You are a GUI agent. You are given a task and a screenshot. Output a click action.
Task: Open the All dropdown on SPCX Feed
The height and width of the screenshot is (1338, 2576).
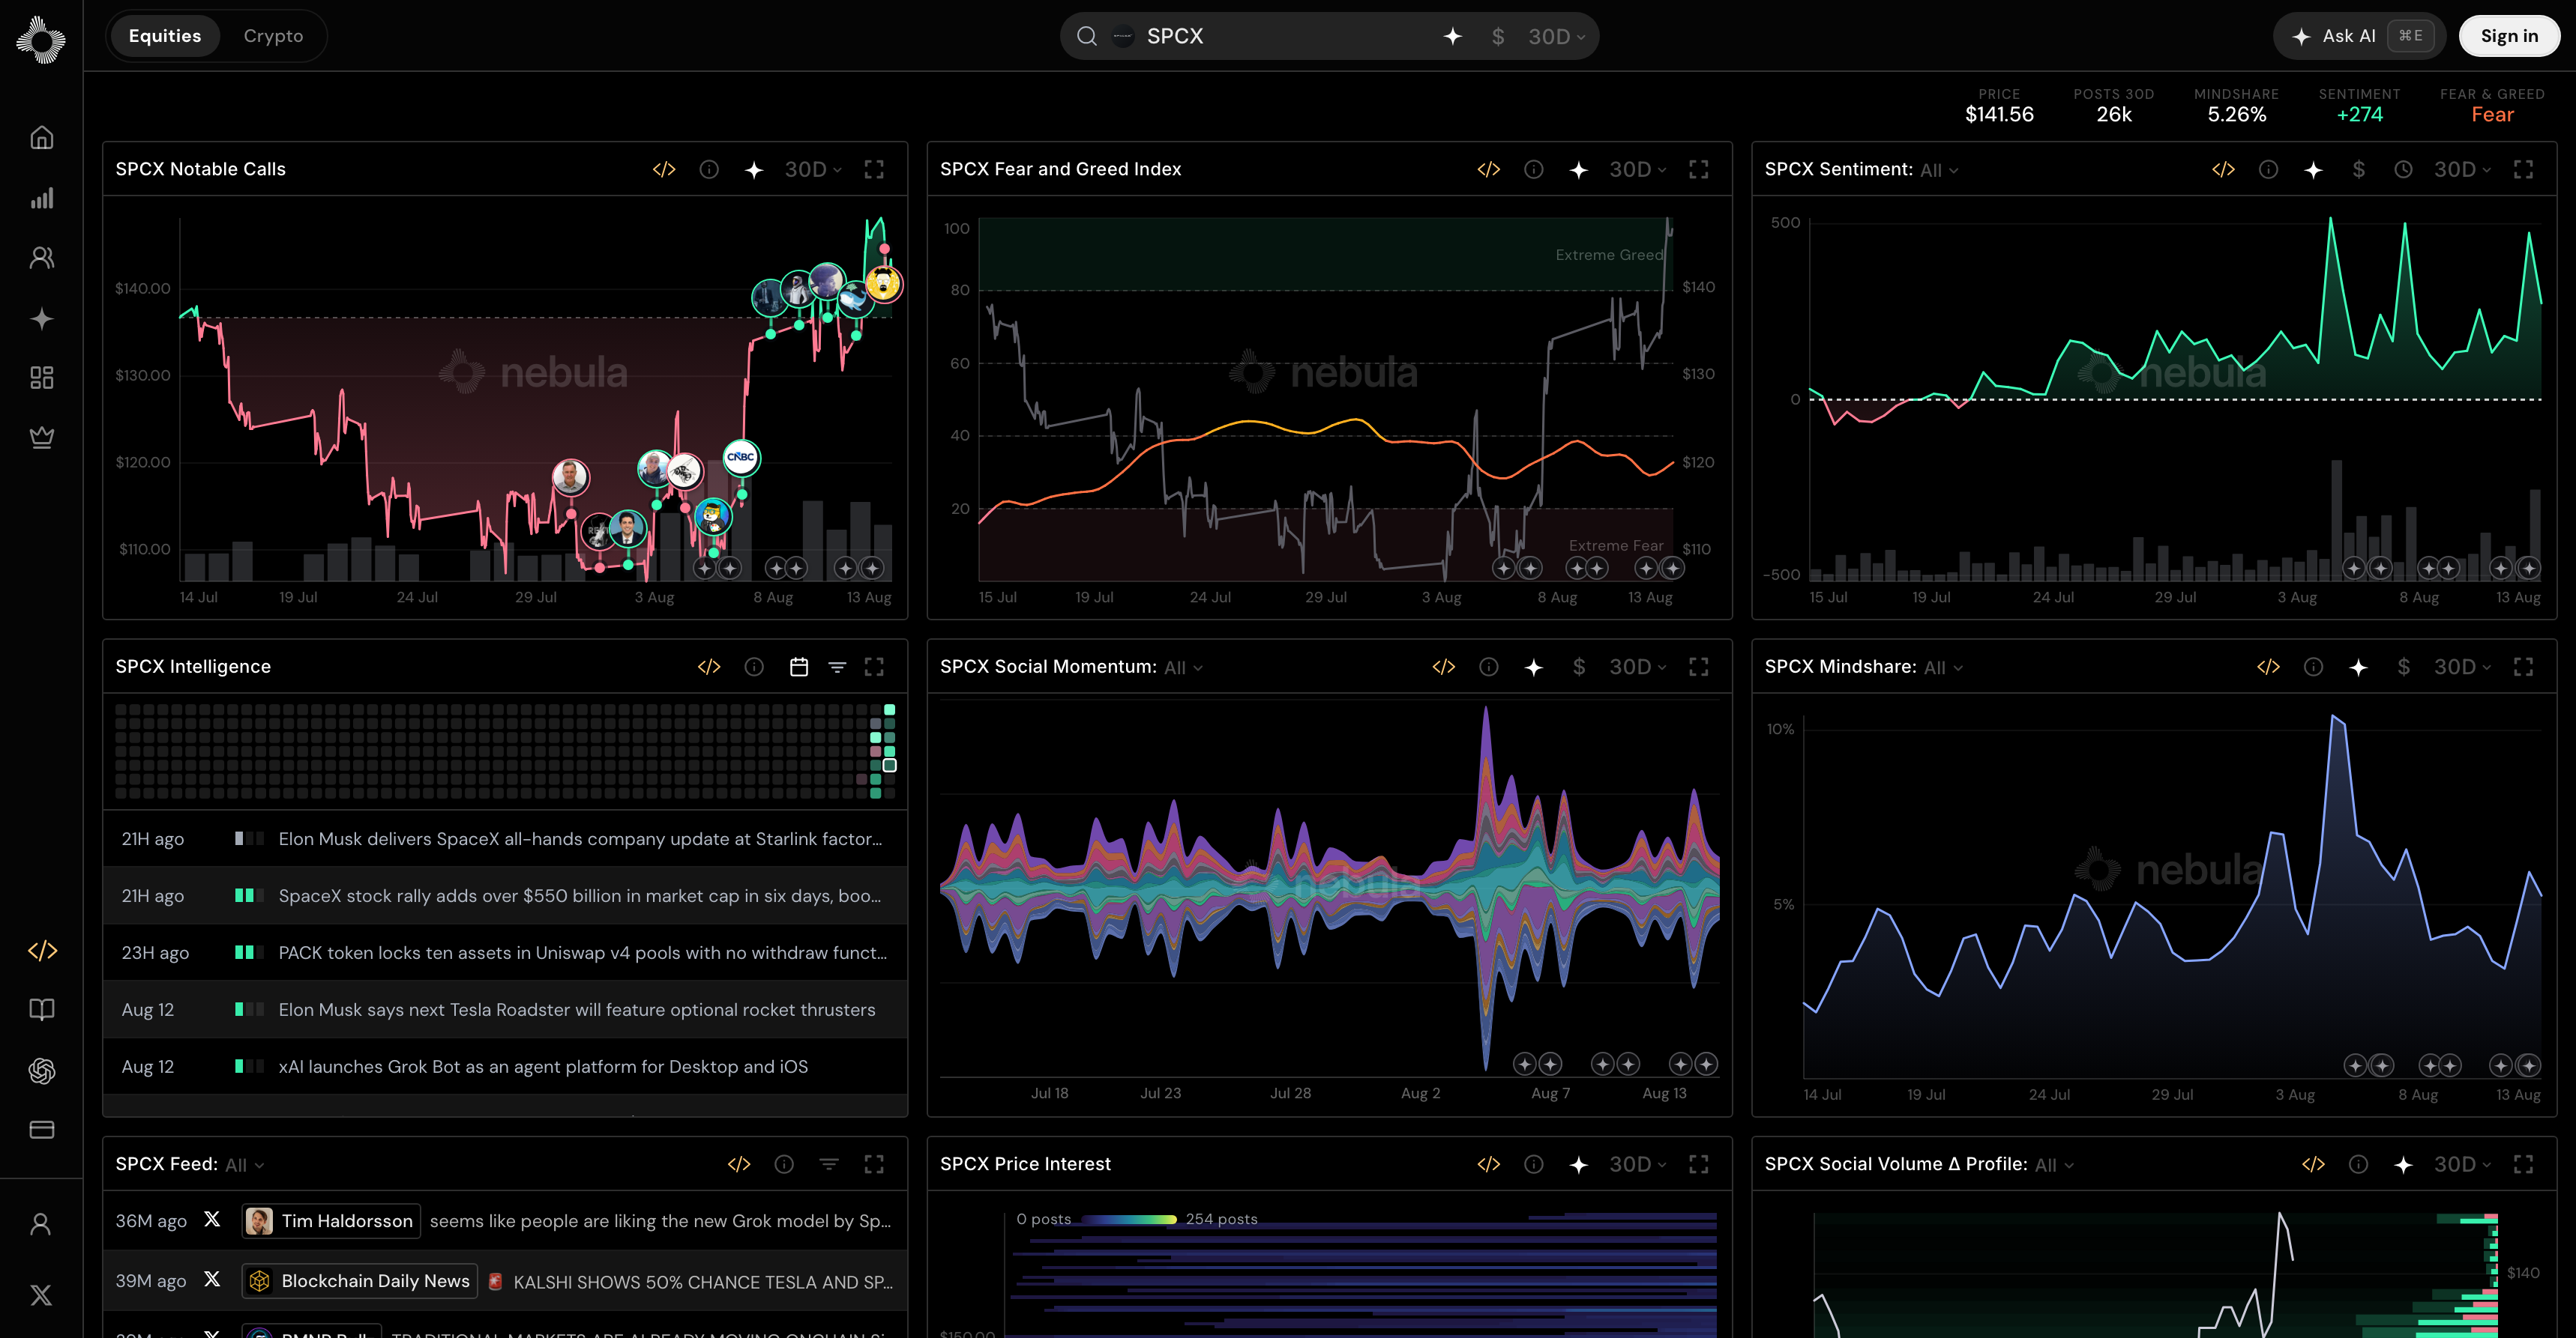[245, 1165]
